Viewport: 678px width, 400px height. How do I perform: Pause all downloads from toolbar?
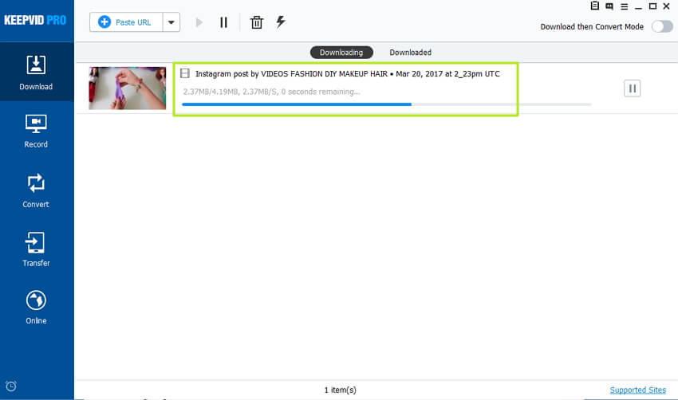click(x=223, y=22)
